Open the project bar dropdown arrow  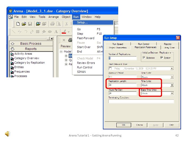48,38
